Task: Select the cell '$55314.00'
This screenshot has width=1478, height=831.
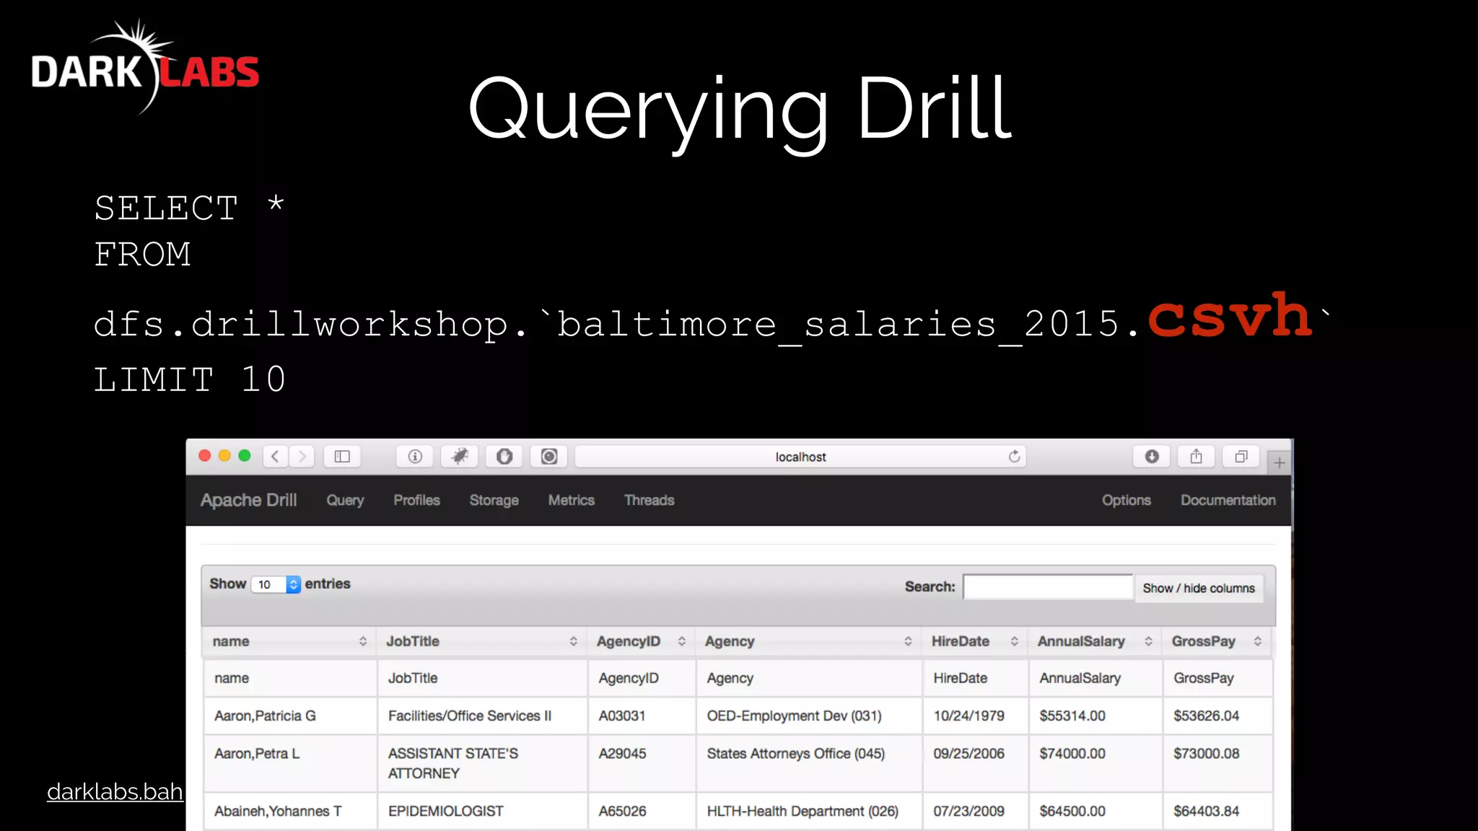Action: click(x=1096, y=716)
